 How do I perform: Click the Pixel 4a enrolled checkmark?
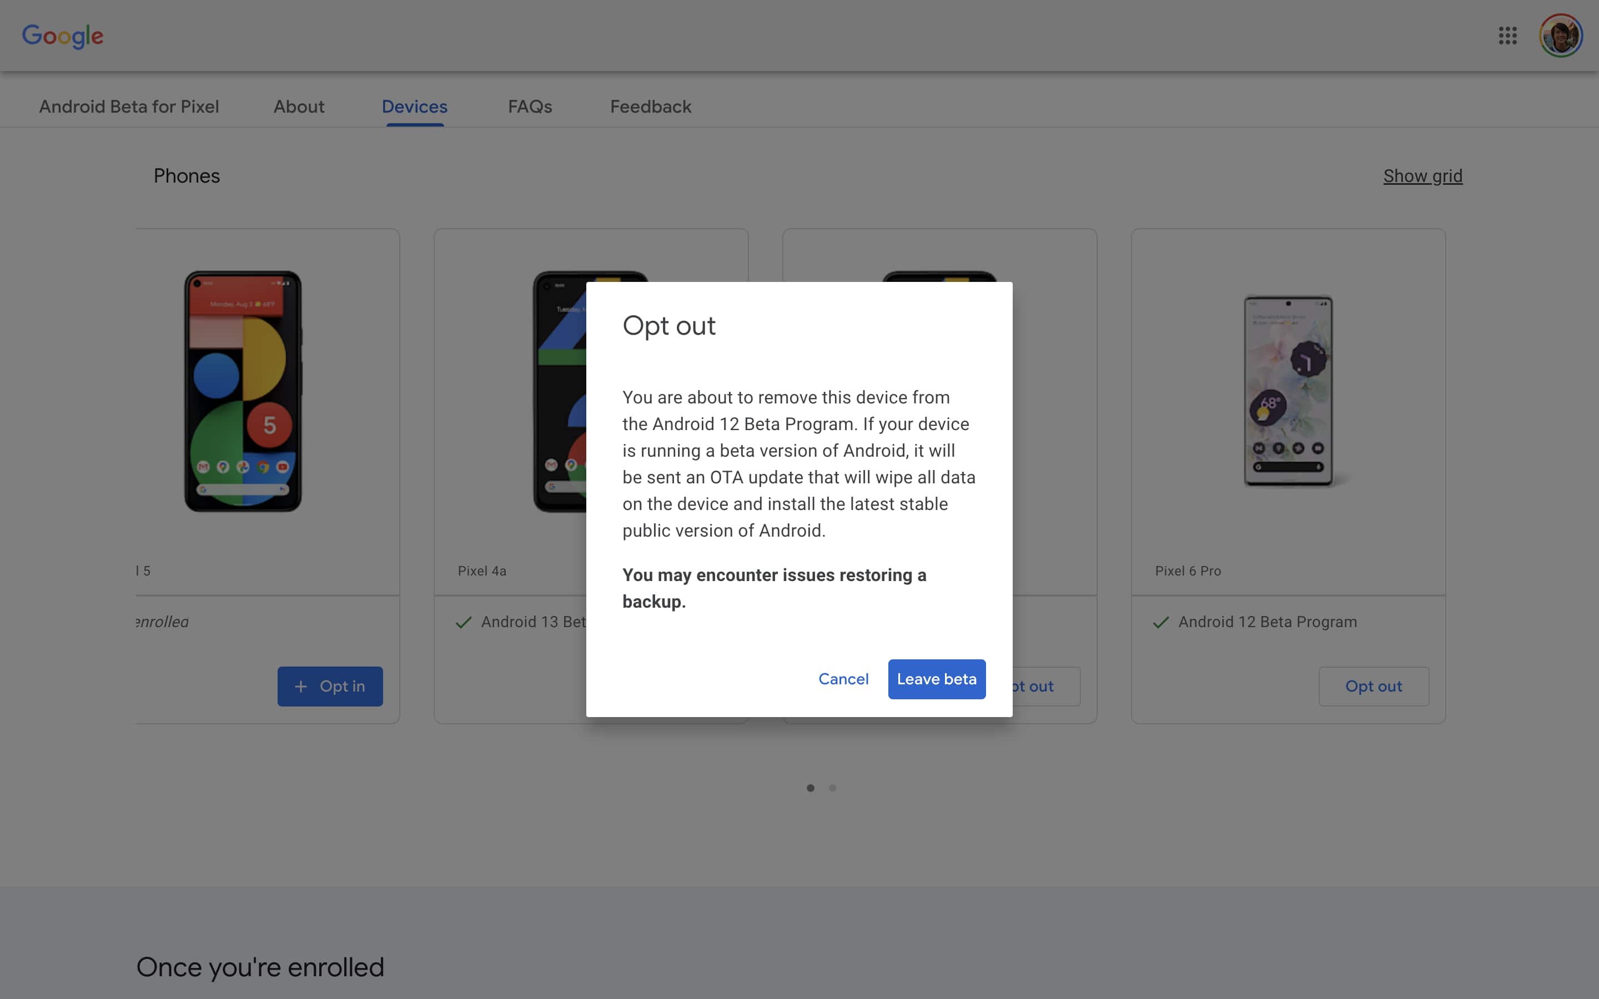pos(464,622)
